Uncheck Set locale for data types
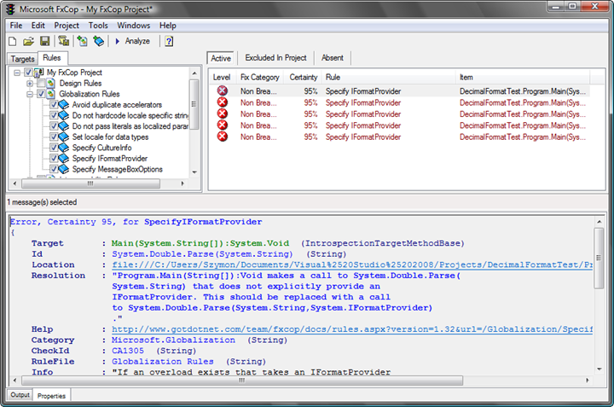The width and height of the screenshot is (614, 407). 54,137
